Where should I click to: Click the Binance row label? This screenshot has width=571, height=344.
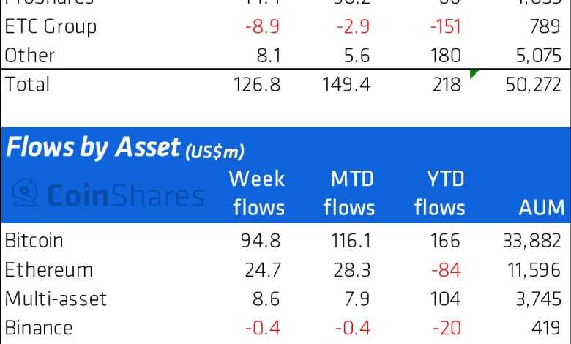pos(39,328)
